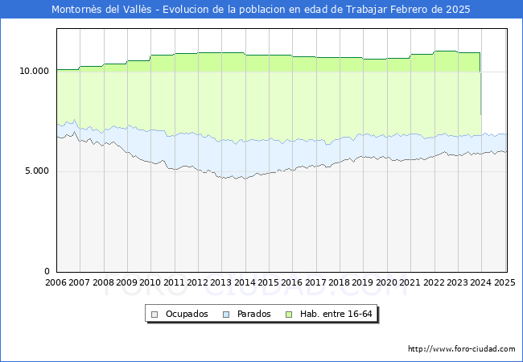
Task: Select the Hab. entre 16-64 legend label
Action: [336, 314]
